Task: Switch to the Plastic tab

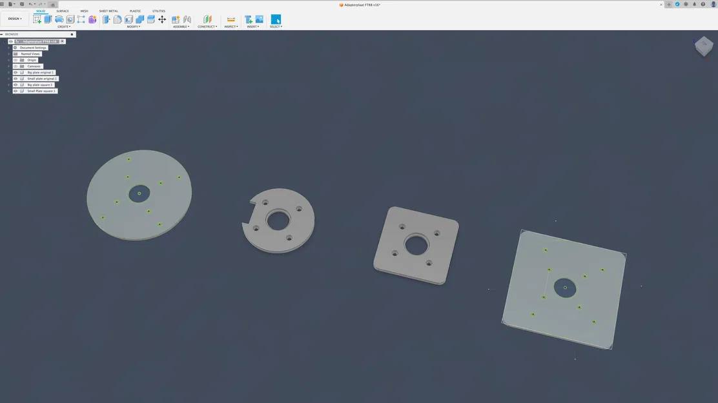Action: [x=135, y=11]
